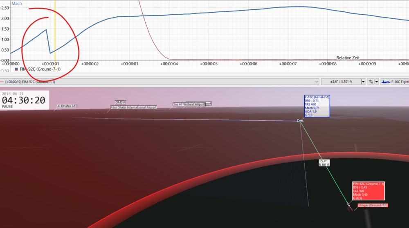Click the F-16C aircraft icon in 3D view
Image resolution: width=409 pixels, height=228 pixels.
[x=300, y=121]
